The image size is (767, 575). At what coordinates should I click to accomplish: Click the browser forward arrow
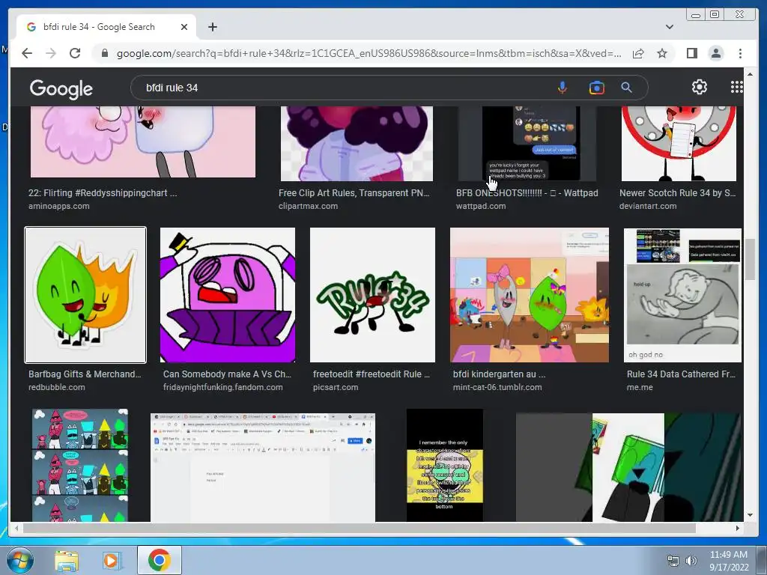pyautogui.click(x=51, y=53)
